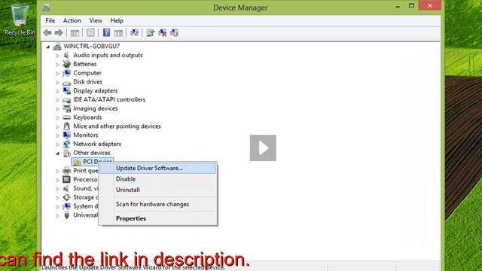This screenshot has width=482, height=271.
Task: Click the Disable device toolbar icon
Action: [x=174, y=32]
